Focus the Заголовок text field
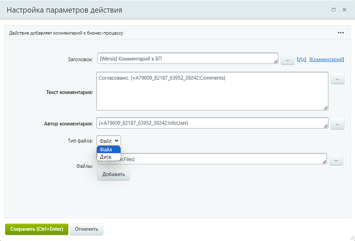Screen dimensions: 355x241 pos(187,59)
